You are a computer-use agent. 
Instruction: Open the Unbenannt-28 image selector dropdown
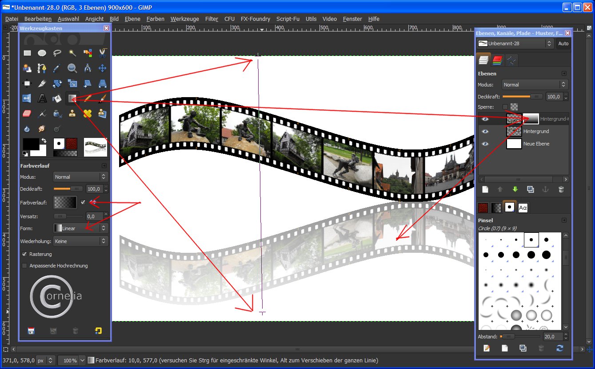pyautogui.click(x=515, y=43)
